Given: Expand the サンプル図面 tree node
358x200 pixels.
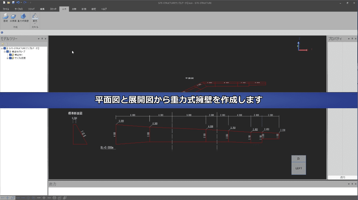Looking at the screenshot, I should (7, 58).
